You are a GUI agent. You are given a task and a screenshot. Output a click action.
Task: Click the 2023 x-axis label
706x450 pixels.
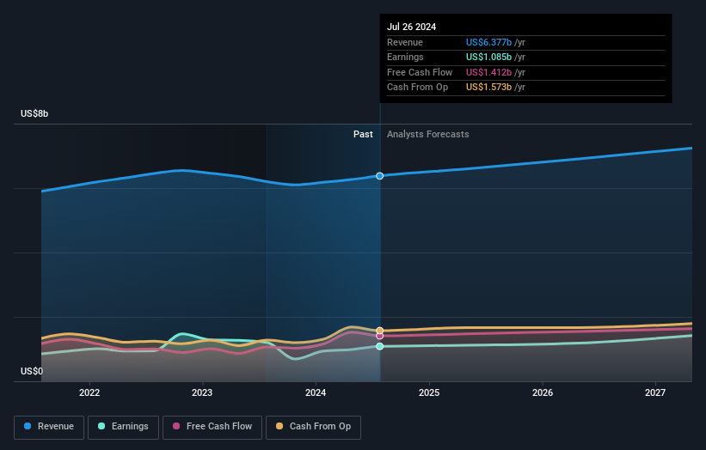(202, 392)
